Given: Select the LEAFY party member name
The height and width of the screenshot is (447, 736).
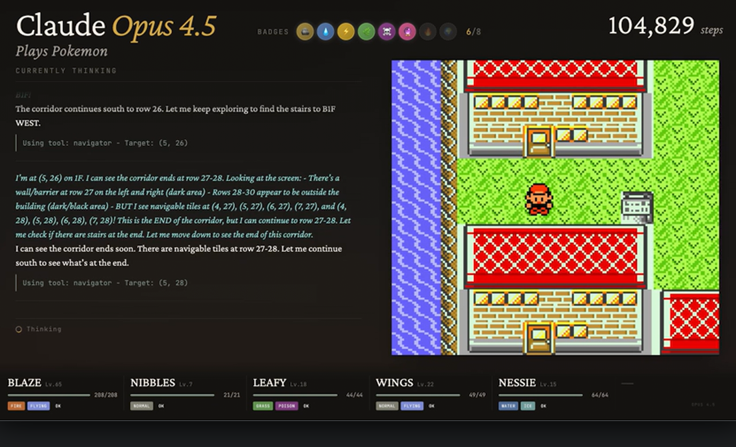Looking at the screenshot, I should coord(270,383).
